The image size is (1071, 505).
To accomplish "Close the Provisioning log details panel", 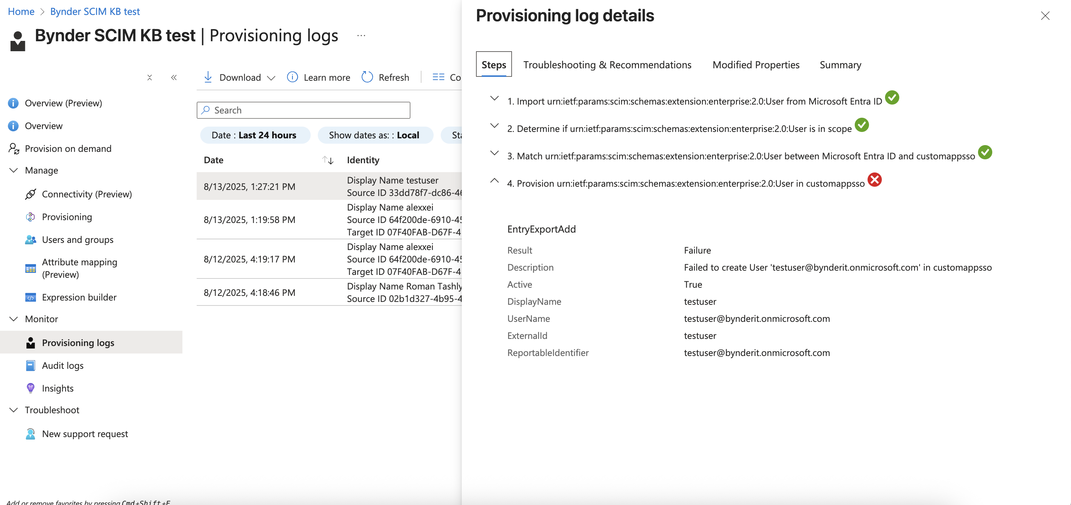I will tap(1045, 16).
